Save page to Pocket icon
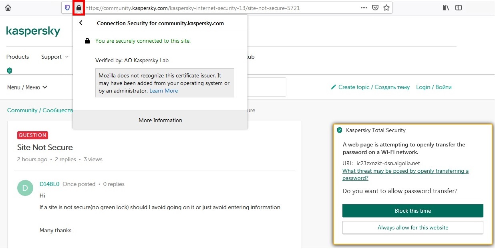This screenshot has height=249, width=495. pos(375,8)
